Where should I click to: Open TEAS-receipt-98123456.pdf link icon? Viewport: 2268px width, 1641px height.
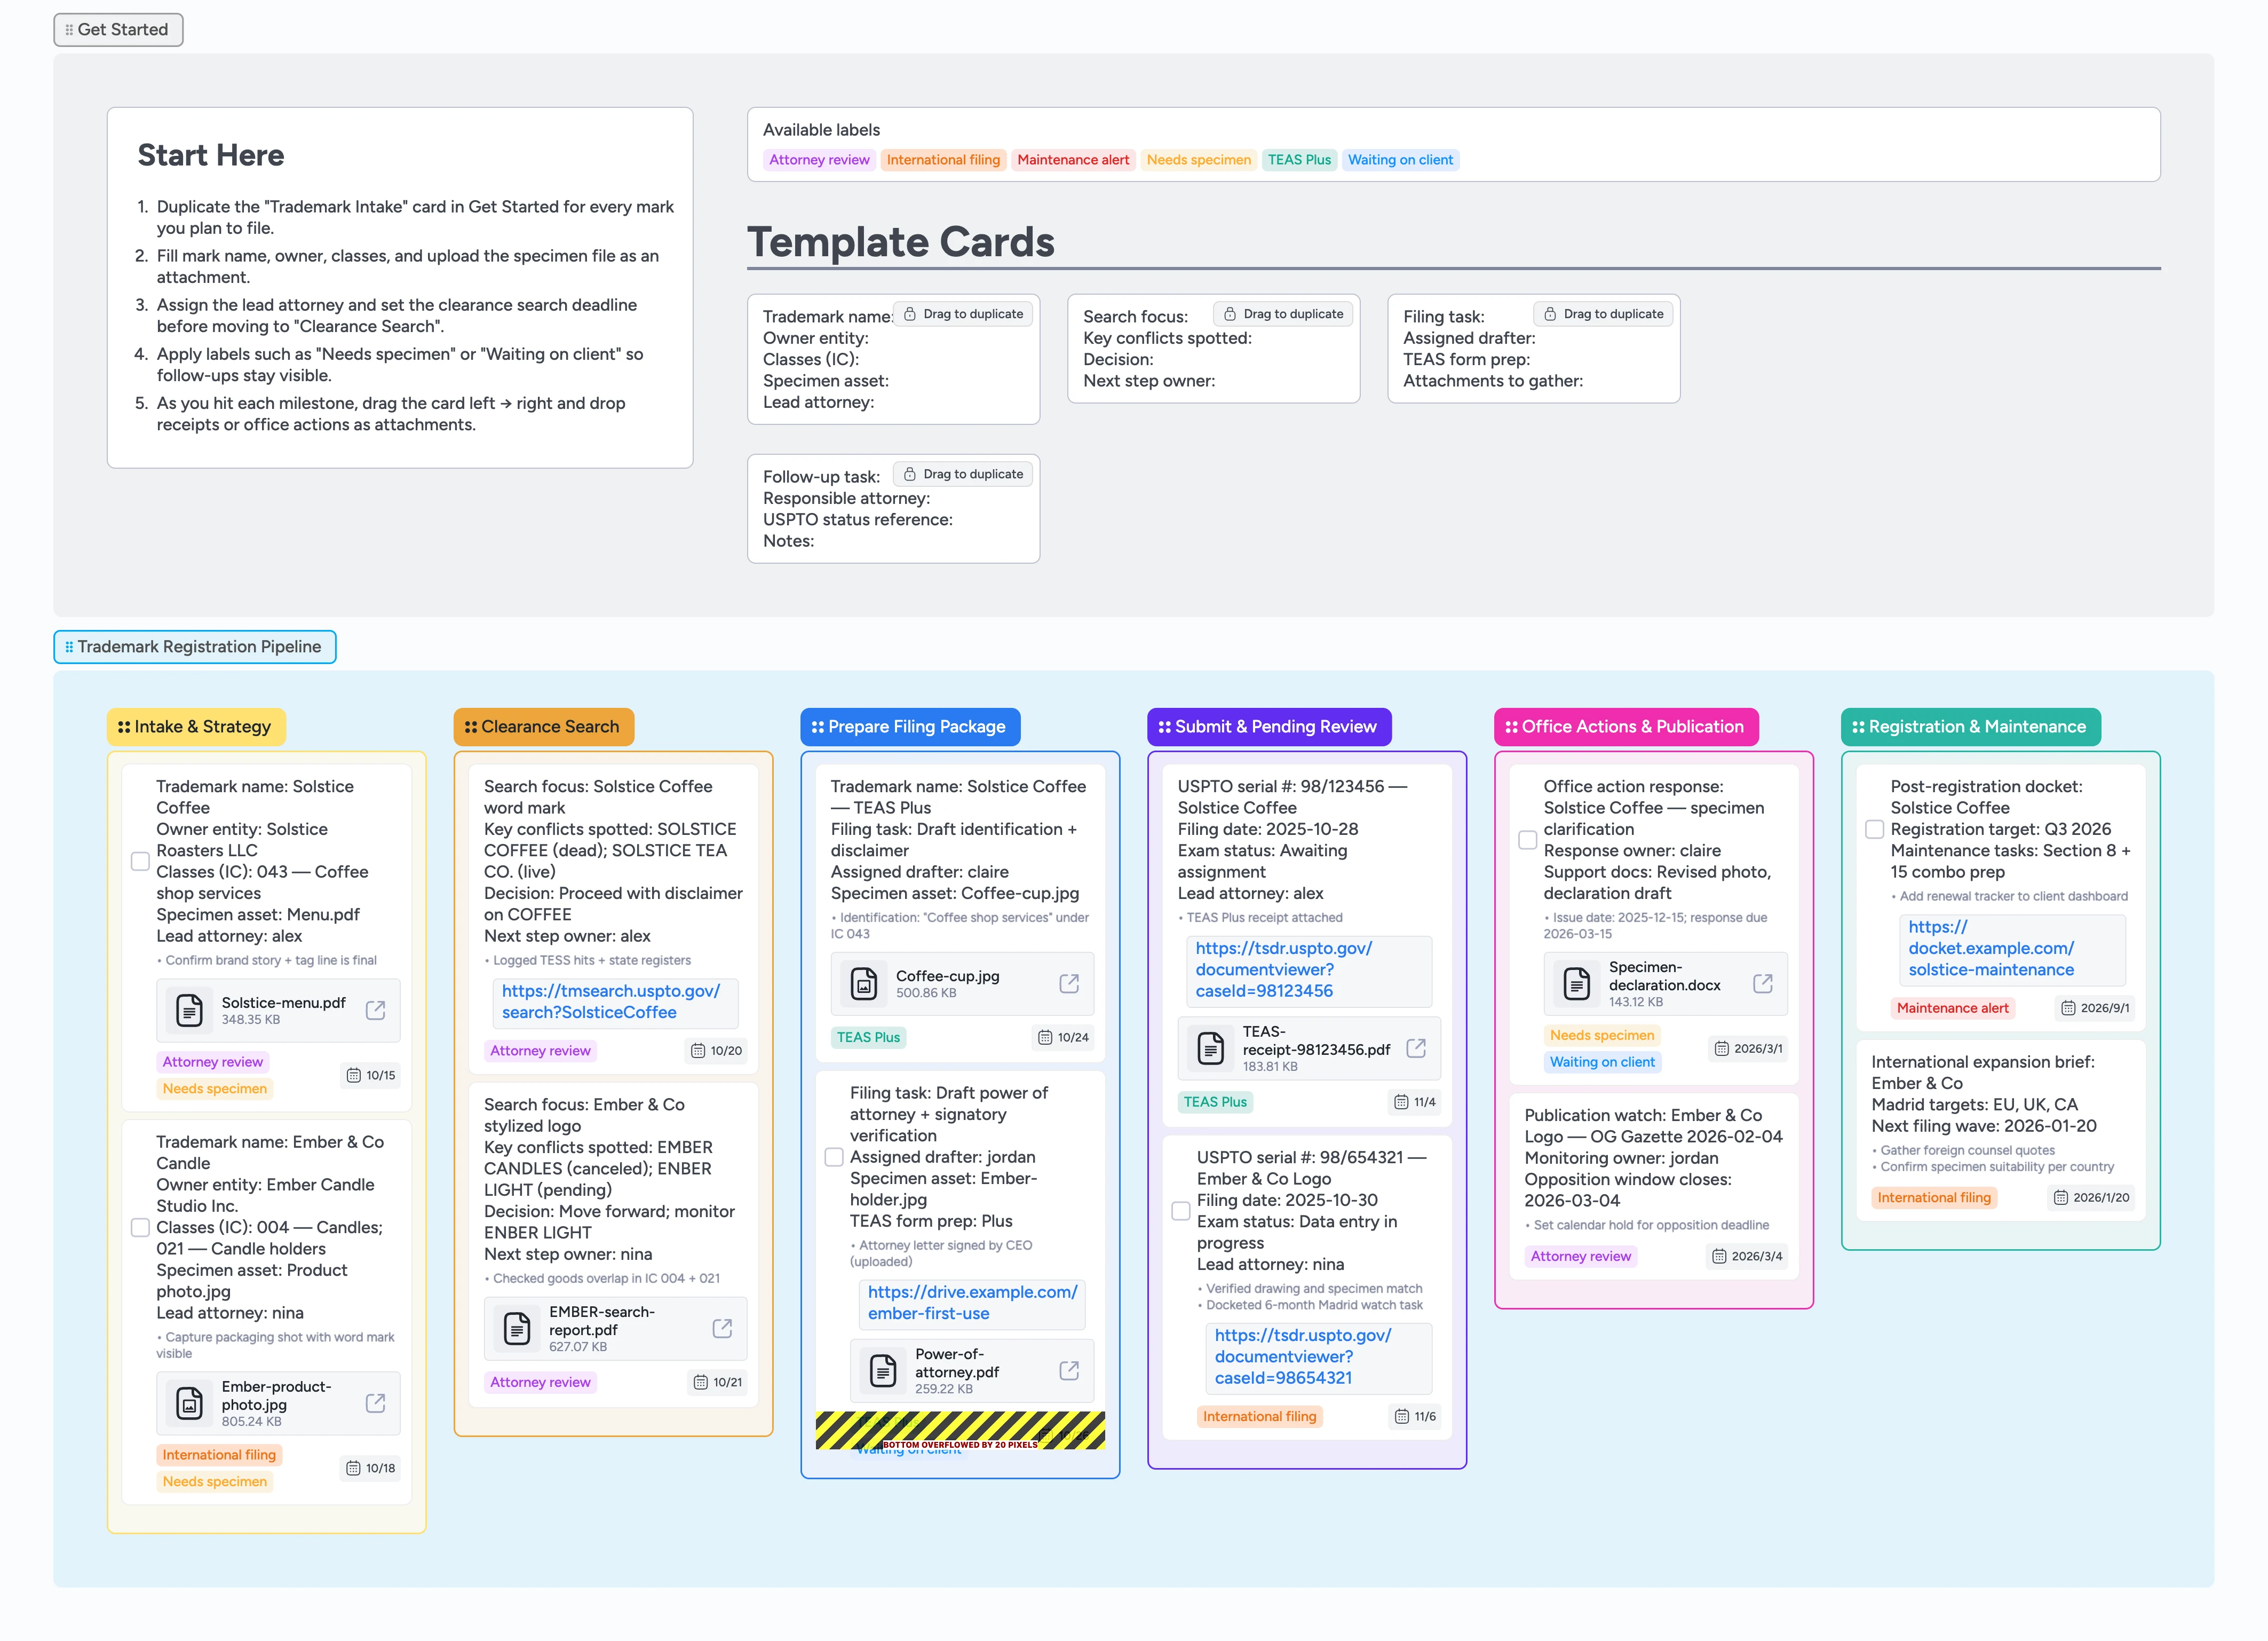click(x=1416, y=1047)
